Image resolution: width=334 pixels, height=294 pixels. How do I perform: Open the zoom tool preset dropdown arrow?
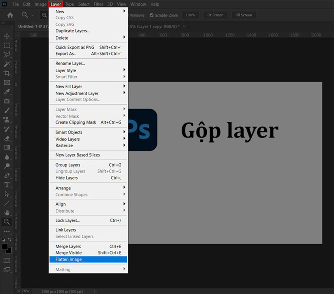(x=32, y=15)
